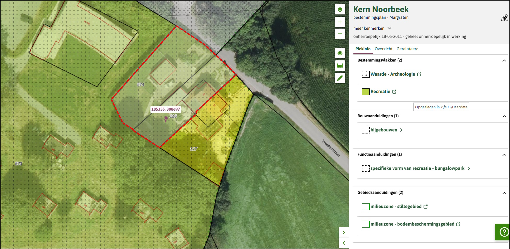Open the Waarde - Archeologie link

[393, 74]
